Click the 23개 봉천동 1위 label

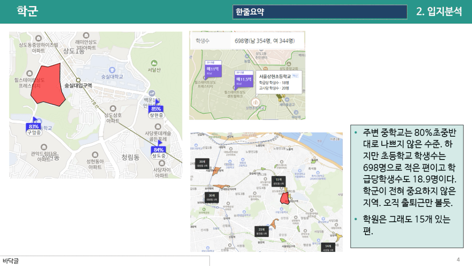point(261,231)
